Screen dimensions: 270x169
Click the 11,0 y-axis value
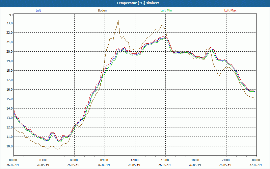pos(9,137)
